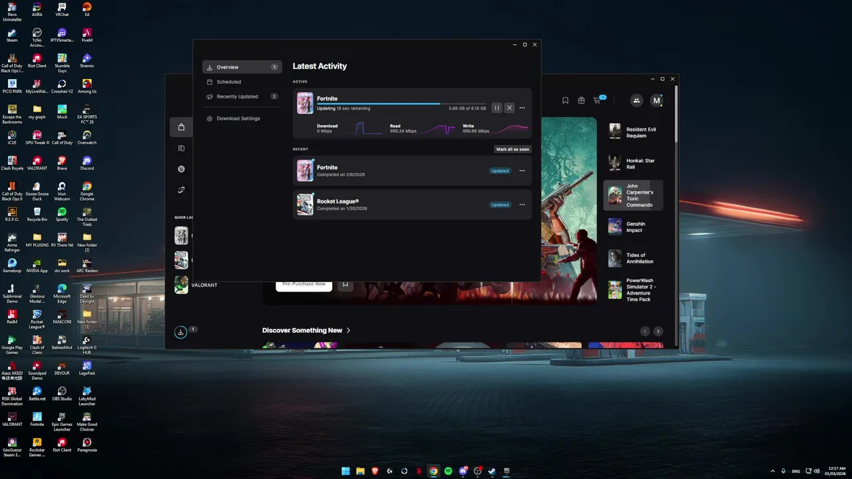
Task: Open the M profile avatar menu
Action: [656, 100]
